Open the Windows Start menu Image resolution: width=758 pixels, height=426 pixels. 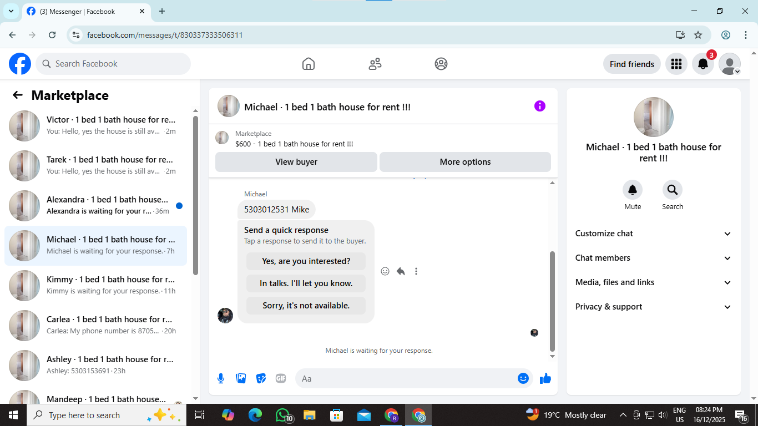13,415
